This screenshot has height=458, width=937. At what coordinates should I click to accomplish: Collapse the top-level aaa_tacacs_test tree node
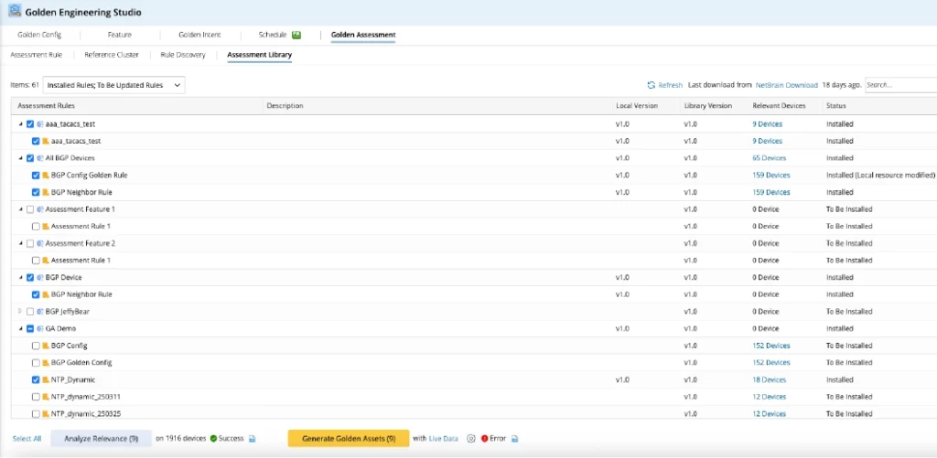tap(20, 124)
